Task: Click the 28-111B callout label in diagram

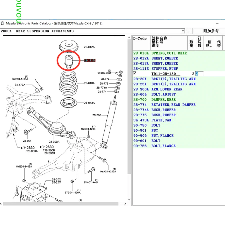Action: point(89,60)
